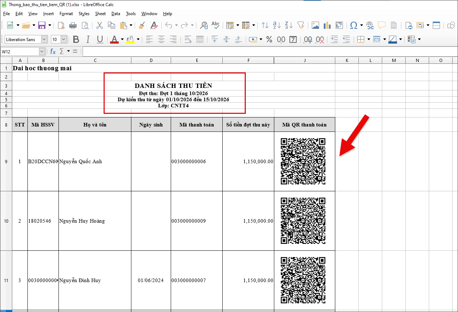Open the Insert menu

[48, 14]
